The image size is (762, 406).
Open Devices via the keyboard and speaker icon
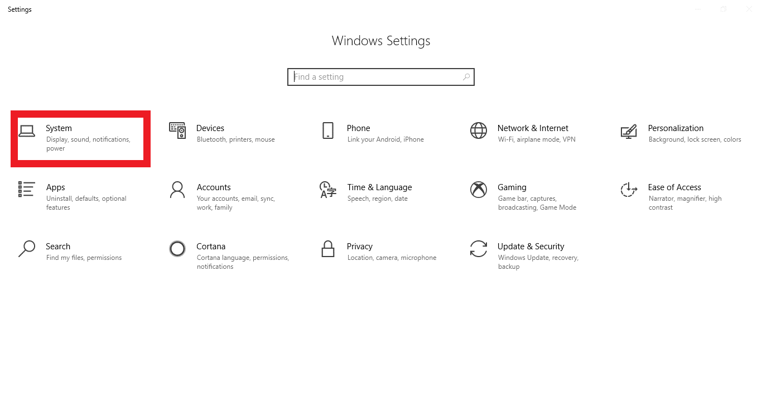(177, 130)
